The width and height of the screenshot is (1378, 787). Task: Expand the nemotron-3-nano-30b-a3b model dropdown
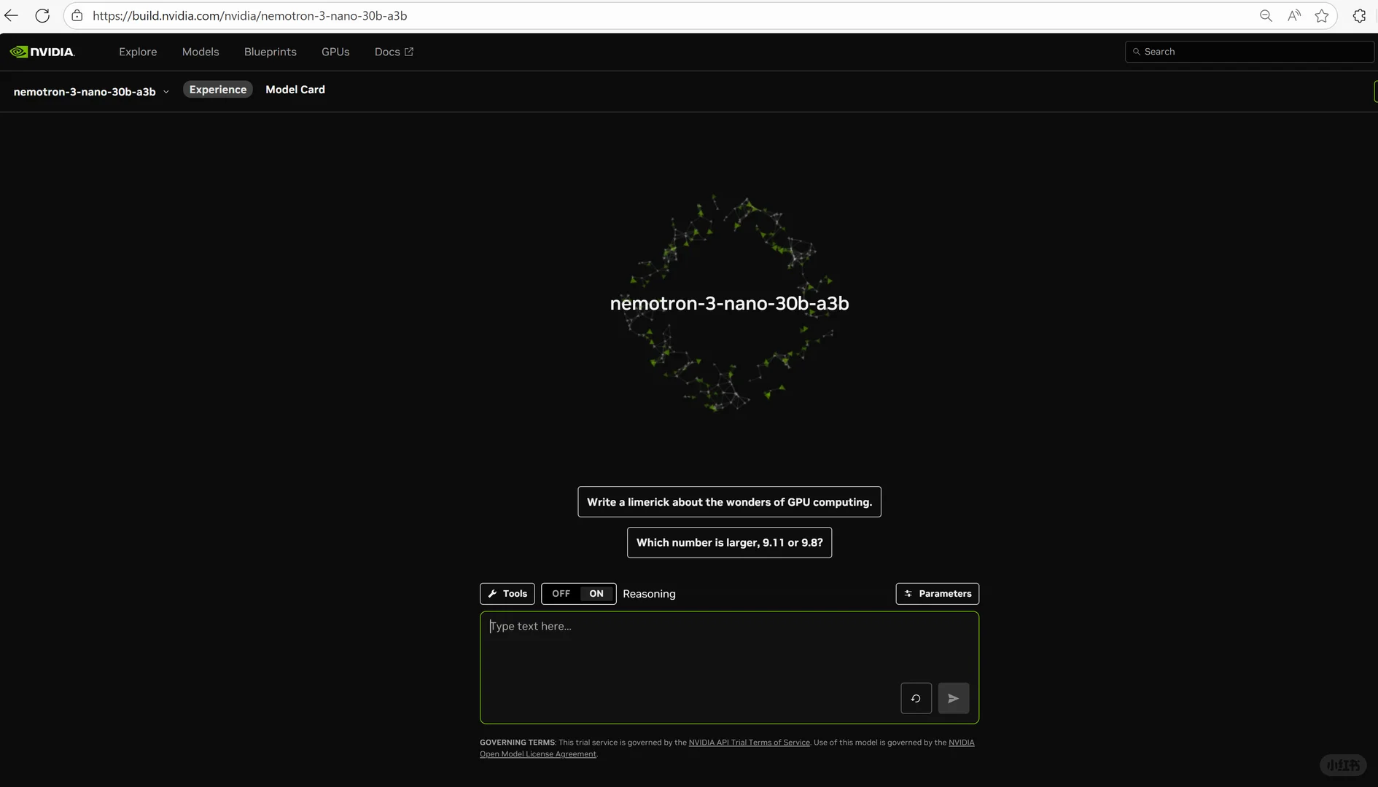click(166, 91)
